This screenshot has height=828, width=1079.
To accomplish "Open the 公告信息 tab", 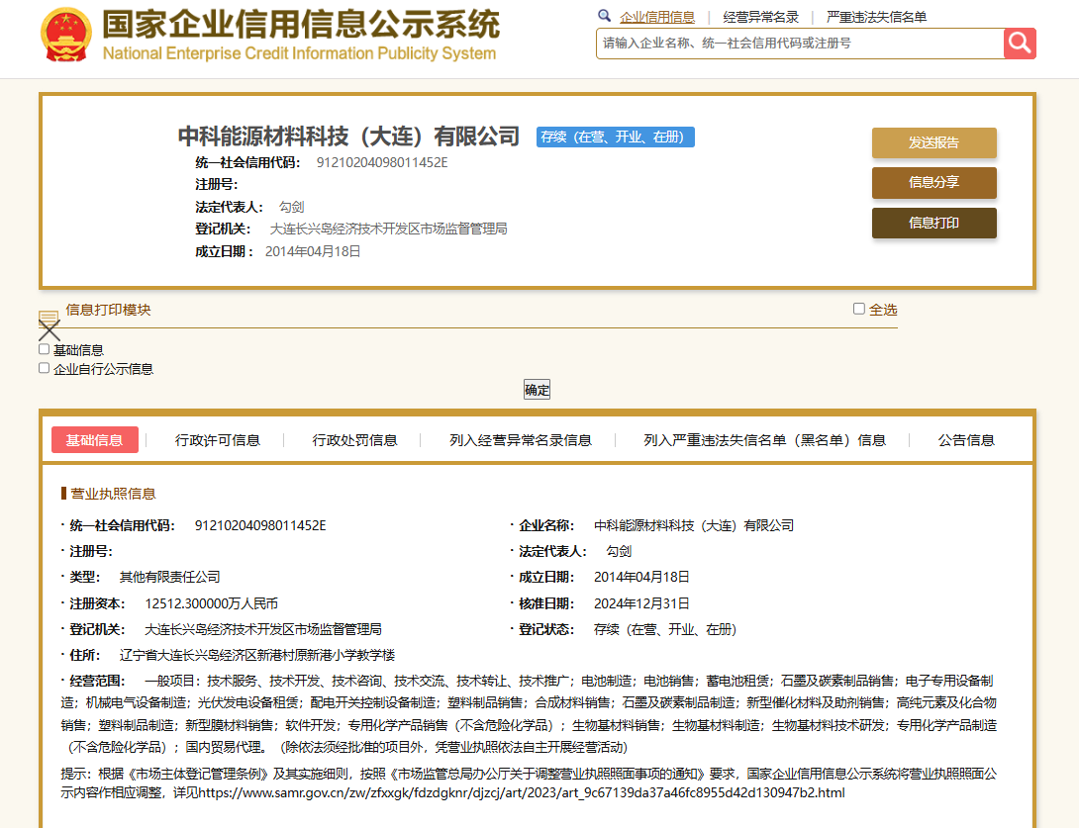I will 966,440.
